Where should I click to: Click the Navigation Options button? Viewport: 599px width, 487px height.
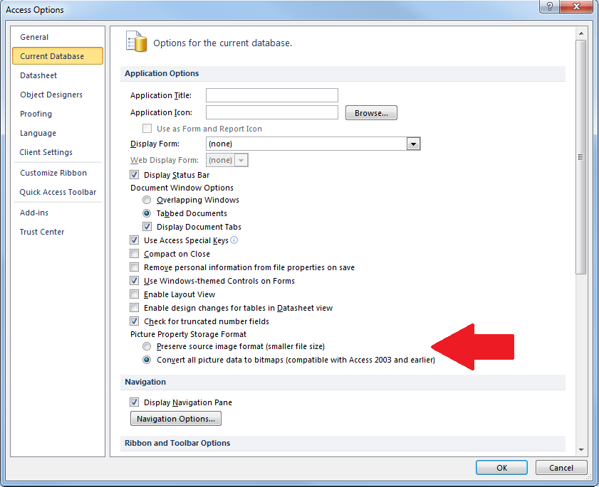point(175,418)
